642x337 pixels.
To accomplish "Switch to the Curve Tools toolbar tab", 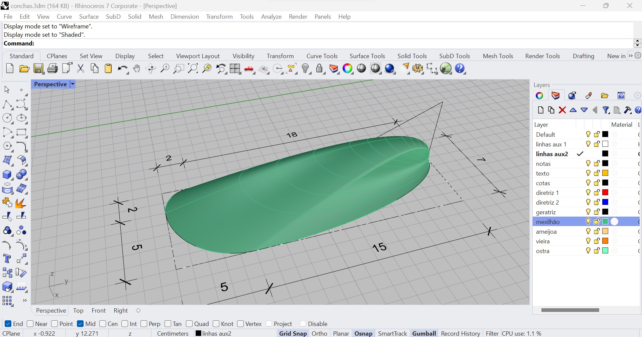I will (x=322, y=56).
